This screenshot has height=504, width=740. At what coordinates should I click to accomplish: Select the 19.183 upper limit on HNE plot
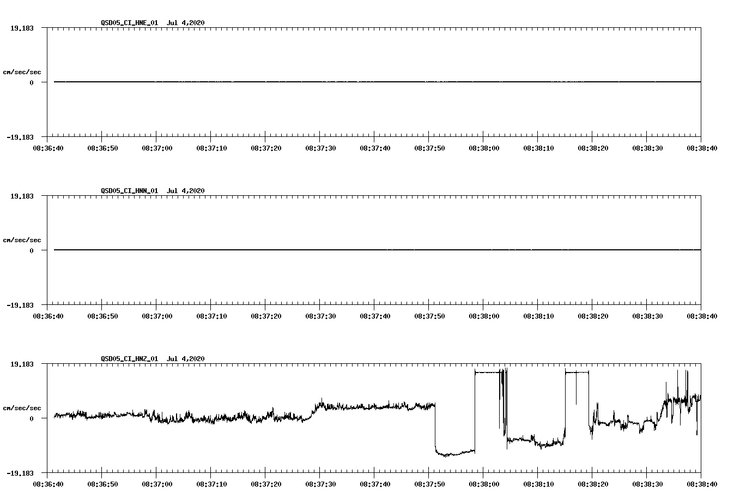[x=22, y=28]
